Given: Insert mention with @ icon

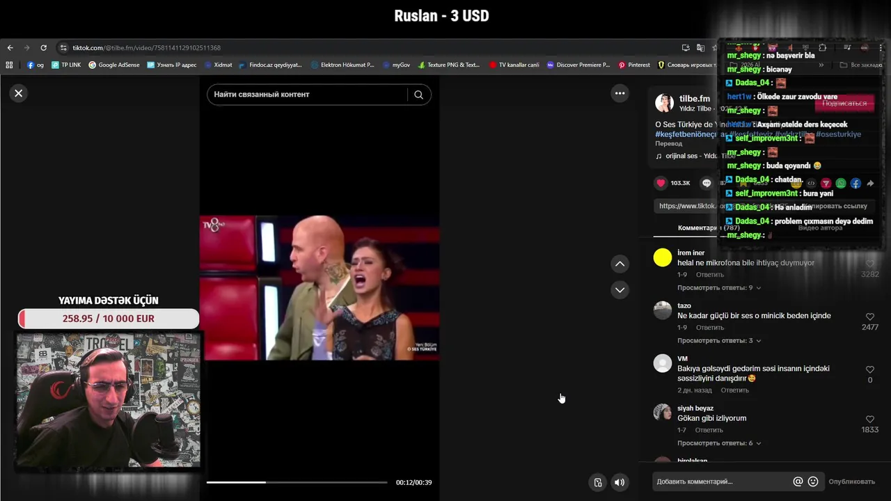Looking at the screenshot, I should point(798,482).
